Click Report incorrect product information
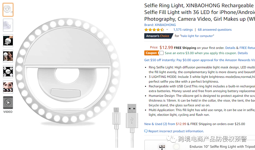255x150 pixels. [176, 131]
